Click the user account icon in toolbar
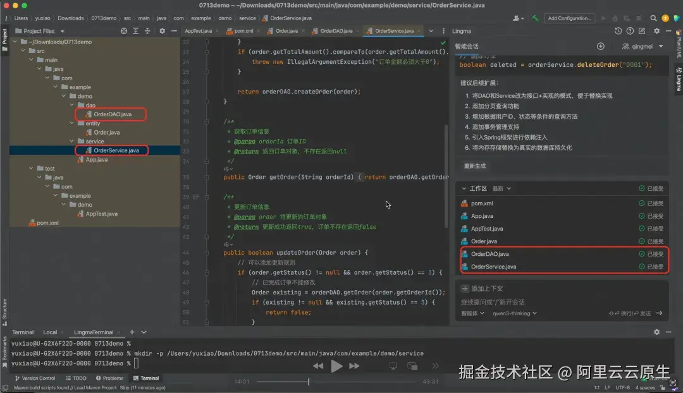The height and width of the screenshot is (393, 683). click(x=518, y=18)
